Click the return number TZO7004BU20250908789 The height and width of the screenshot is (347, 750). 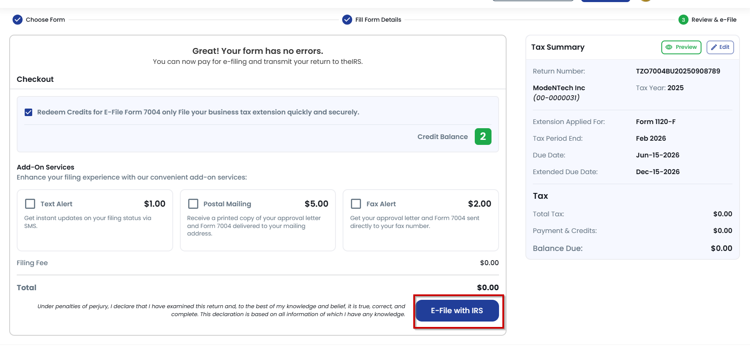click(678, 71)
